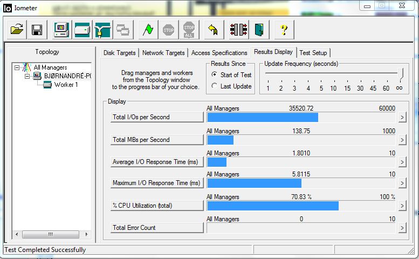This screenshot has height=259, width=419.
Task: Click the Total I/Os per Second progress bar
Action: pyautogui.click(x=301, y=117)
